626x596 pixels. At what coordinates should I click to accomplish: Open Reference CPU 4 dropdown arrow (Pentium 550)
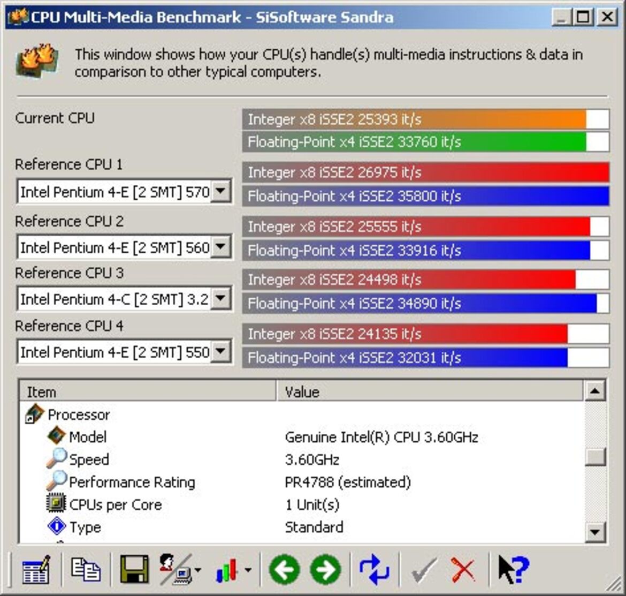click(221, 352)
